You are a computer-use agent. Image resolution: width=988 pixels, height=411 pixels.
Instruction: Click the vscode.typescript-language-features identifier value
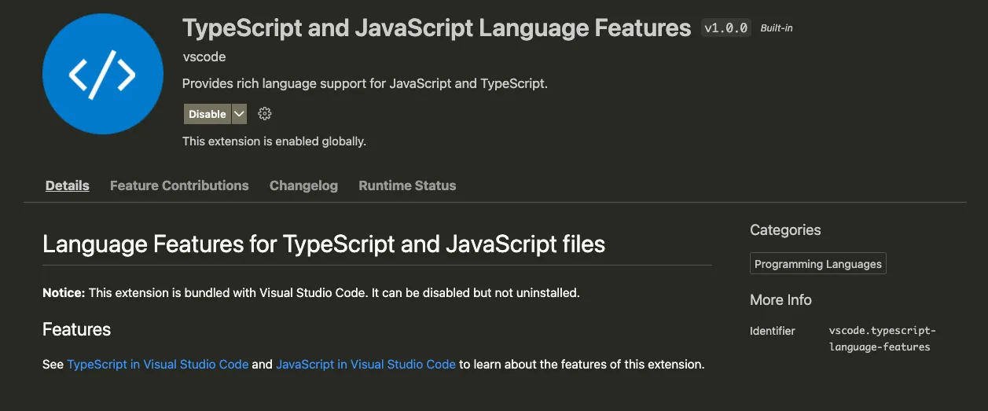click(882, 339)
